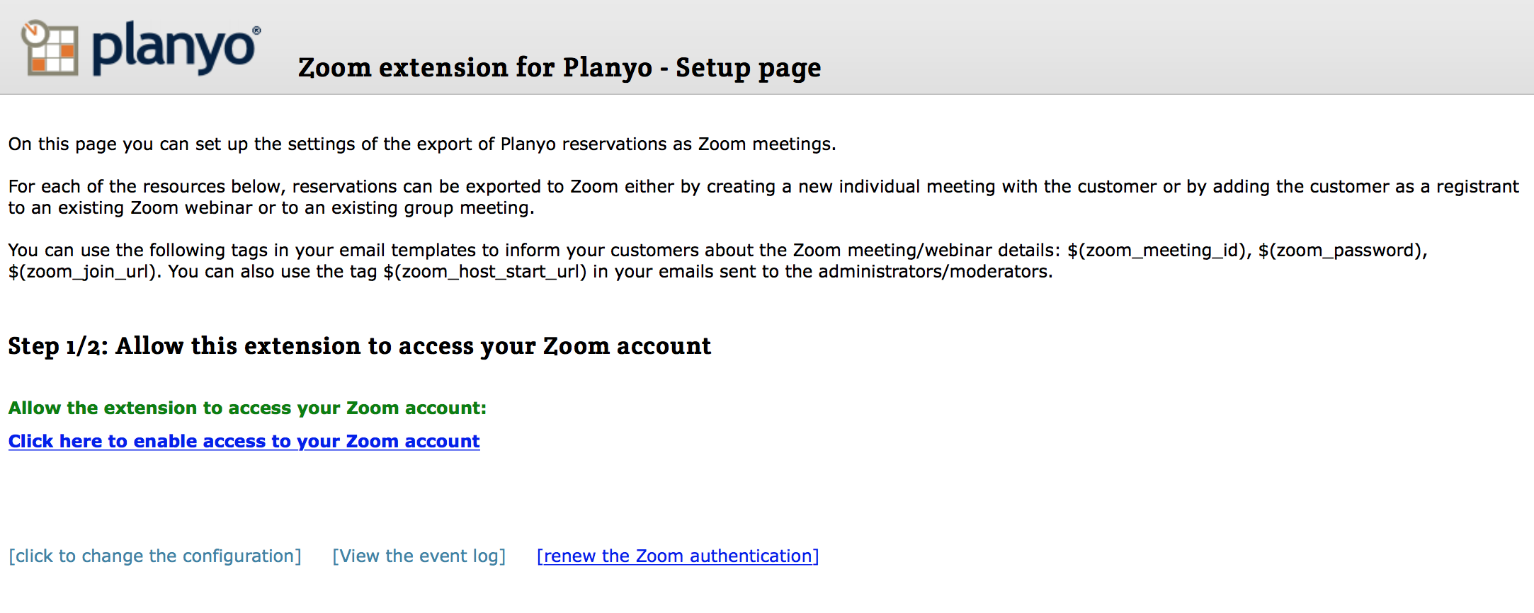This screenshot has height=613, width=1534.
Task: Click the Zoom extension Setup page title
Action: pos(559,68)
